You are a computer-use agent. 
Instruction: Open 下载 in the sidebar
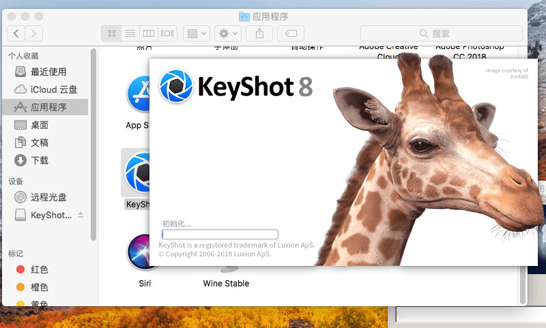click(45, 160)
